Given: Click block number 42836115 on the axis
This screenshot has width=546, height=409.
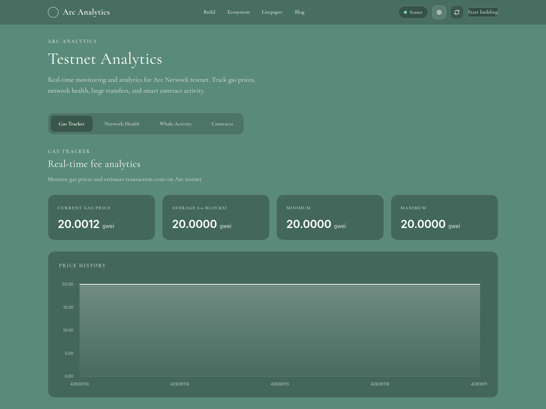Looking at the screenshot, I should [x=280, y=384].
